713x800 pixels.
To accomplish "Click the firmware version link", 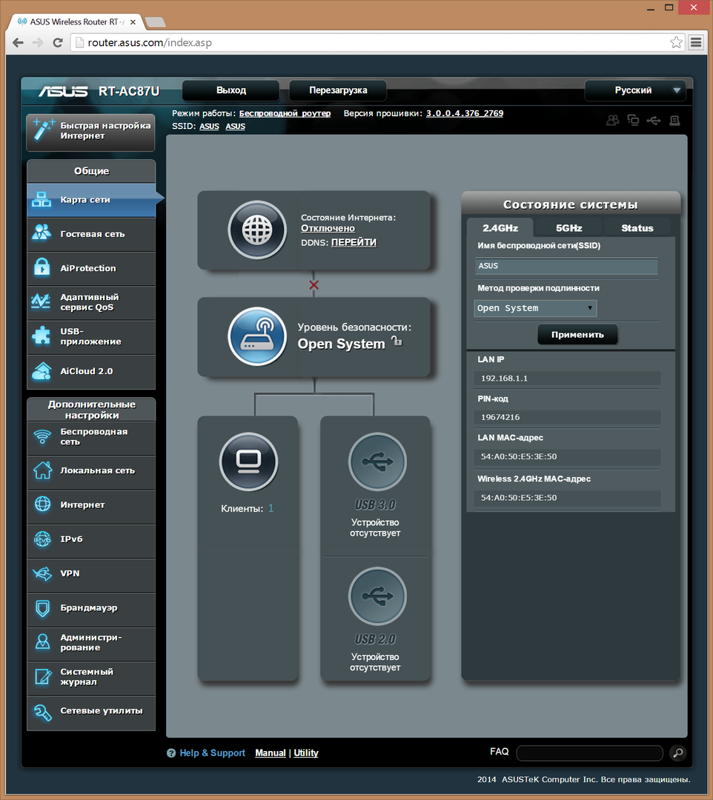I will (464, 113).
